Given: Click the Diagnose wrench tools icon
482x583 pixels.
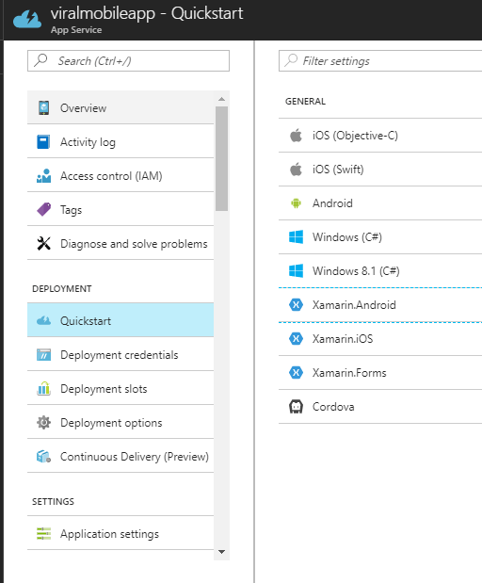Looking at the screenshot, I should click(x=44, y=244).
